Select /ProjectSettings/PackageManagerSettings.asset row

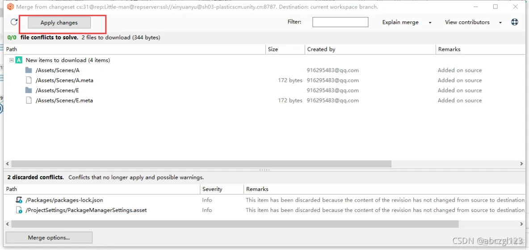point(264,210)
